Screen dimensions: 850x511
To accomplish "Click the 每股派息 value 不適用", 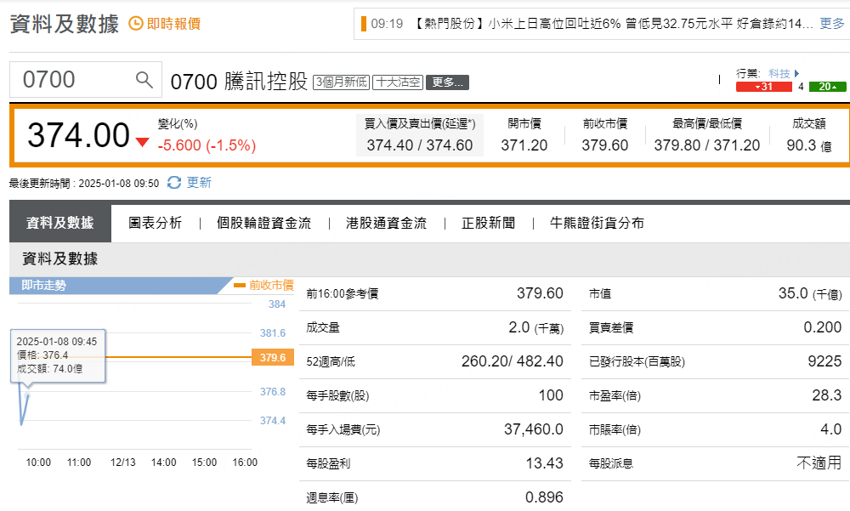I will [819, 463].
